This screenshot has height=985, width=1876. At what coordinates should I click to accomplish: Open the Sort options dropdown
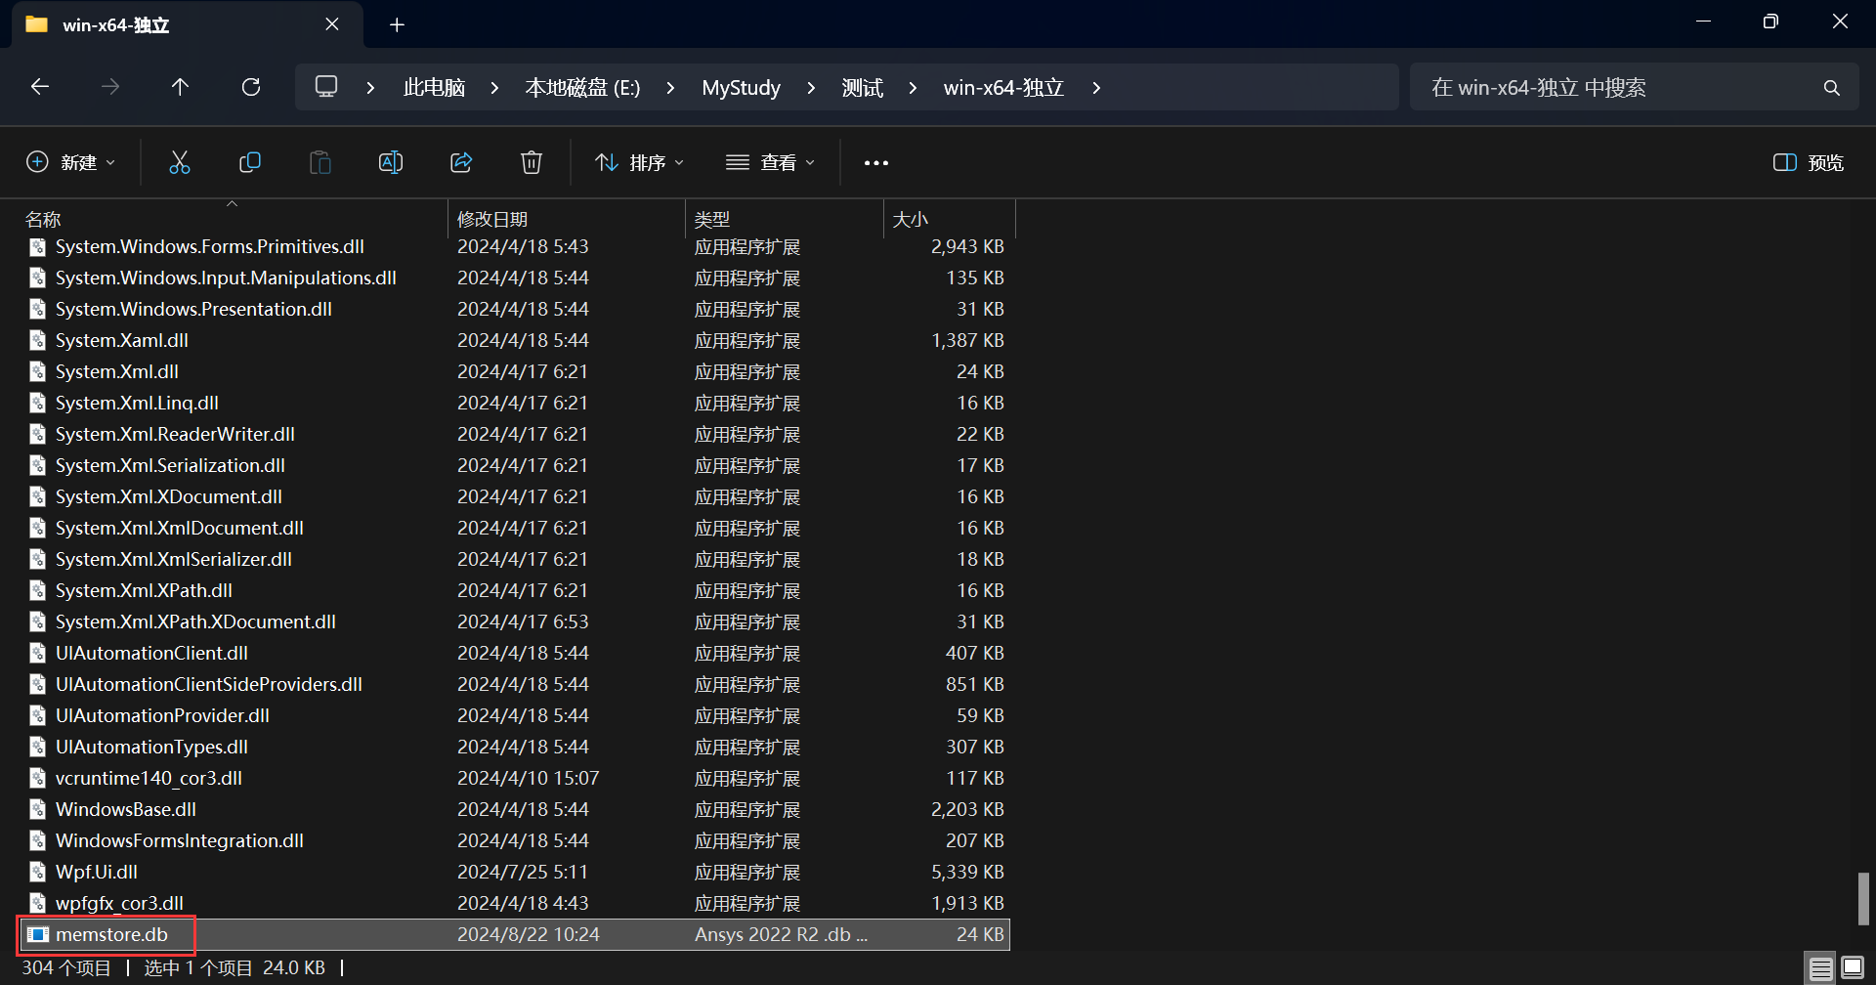pos(640,162)
